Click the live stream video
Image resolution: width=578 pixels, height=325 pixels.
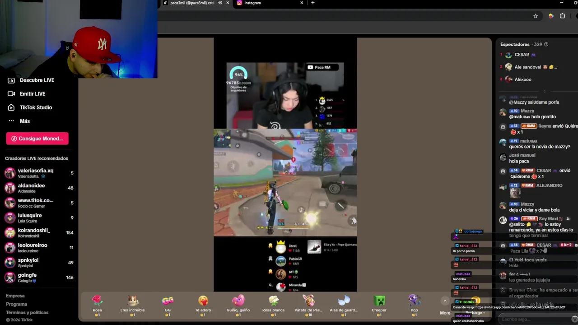pyautogui.click(x=285, y=165)
